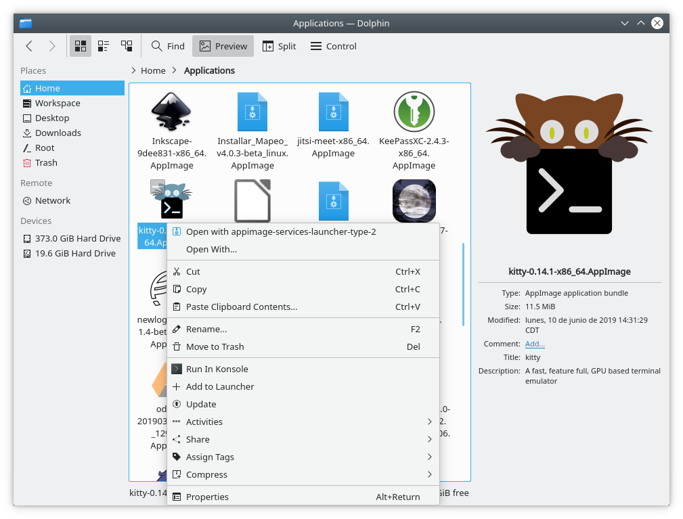683x519 pixels.
Task: Open the Control menu
Action: click(333, 46)
